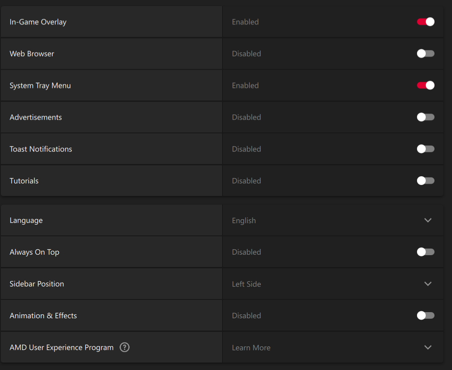The image size is (452, 370).
Task: Enable the Advertisements toggle
Action: pyautogui.click(x=426, y=117)
